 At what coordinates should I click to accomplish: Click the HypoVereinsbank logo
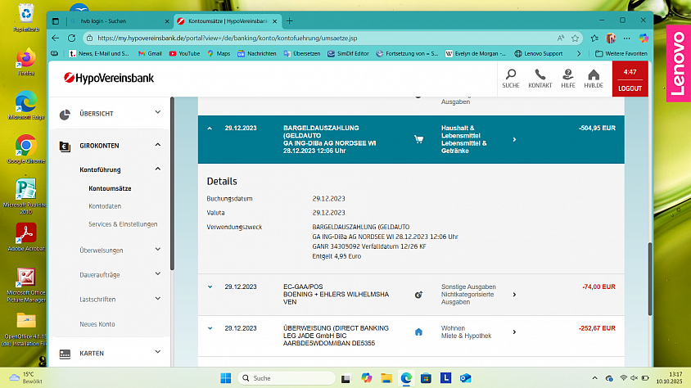click(x=109, y=78)
